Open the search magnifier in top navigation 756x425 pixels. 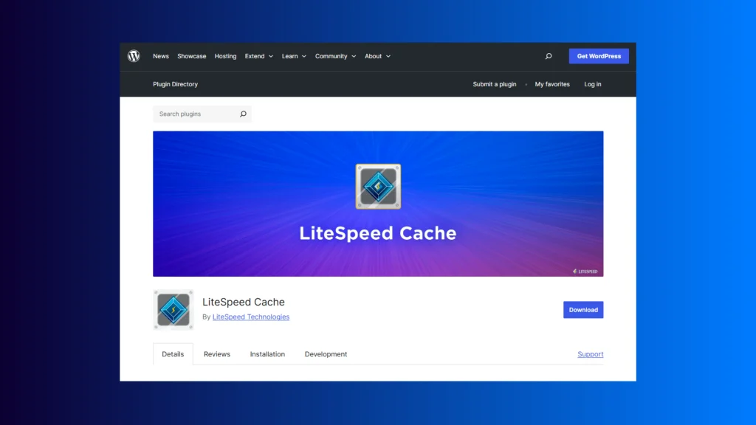(x=549, y=56)
